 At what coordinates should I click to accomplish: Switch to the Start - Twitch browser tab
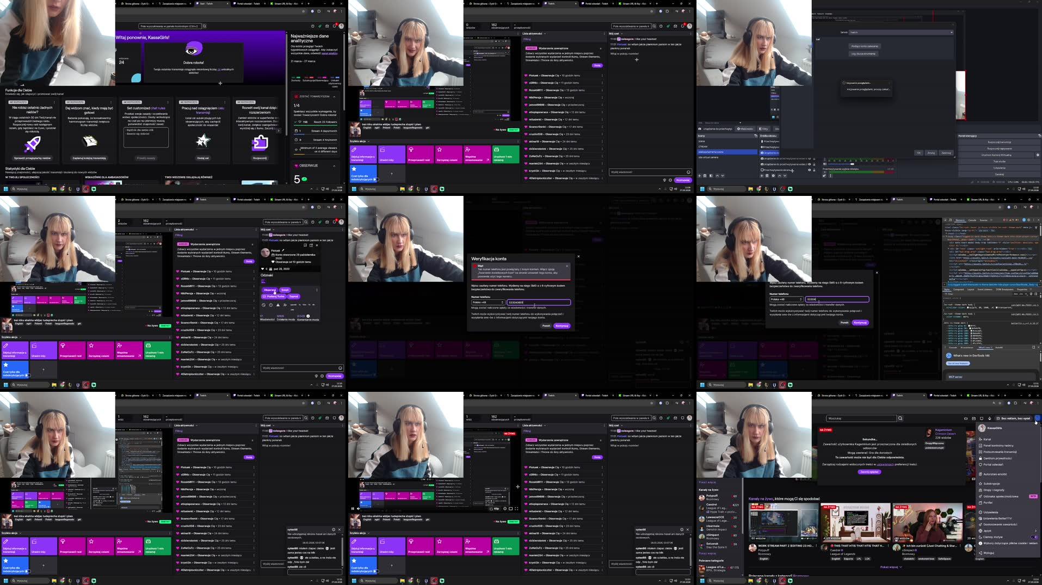pyautogui.click(x=212, y=3)
